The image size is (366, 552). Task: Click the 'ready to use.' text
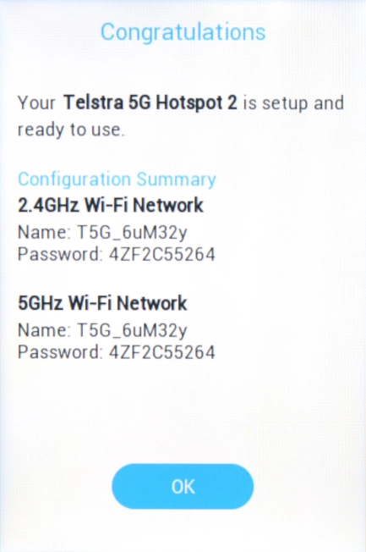(x=71, y=130)
